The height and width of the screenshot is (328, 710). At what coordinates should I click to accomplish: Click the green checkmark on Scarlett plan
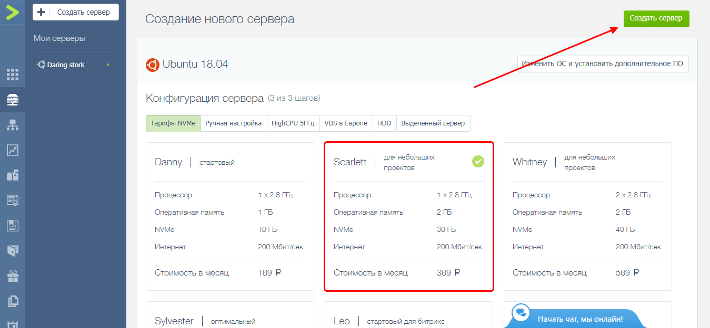[477, 162]
